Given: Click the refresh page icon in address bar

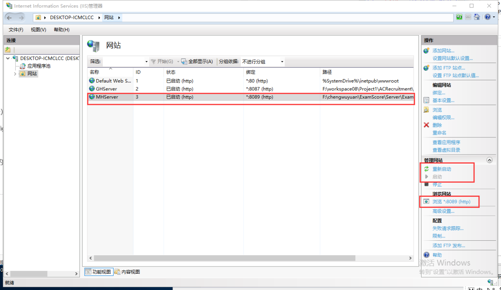Looking at the screenshot, I should 460,17.
